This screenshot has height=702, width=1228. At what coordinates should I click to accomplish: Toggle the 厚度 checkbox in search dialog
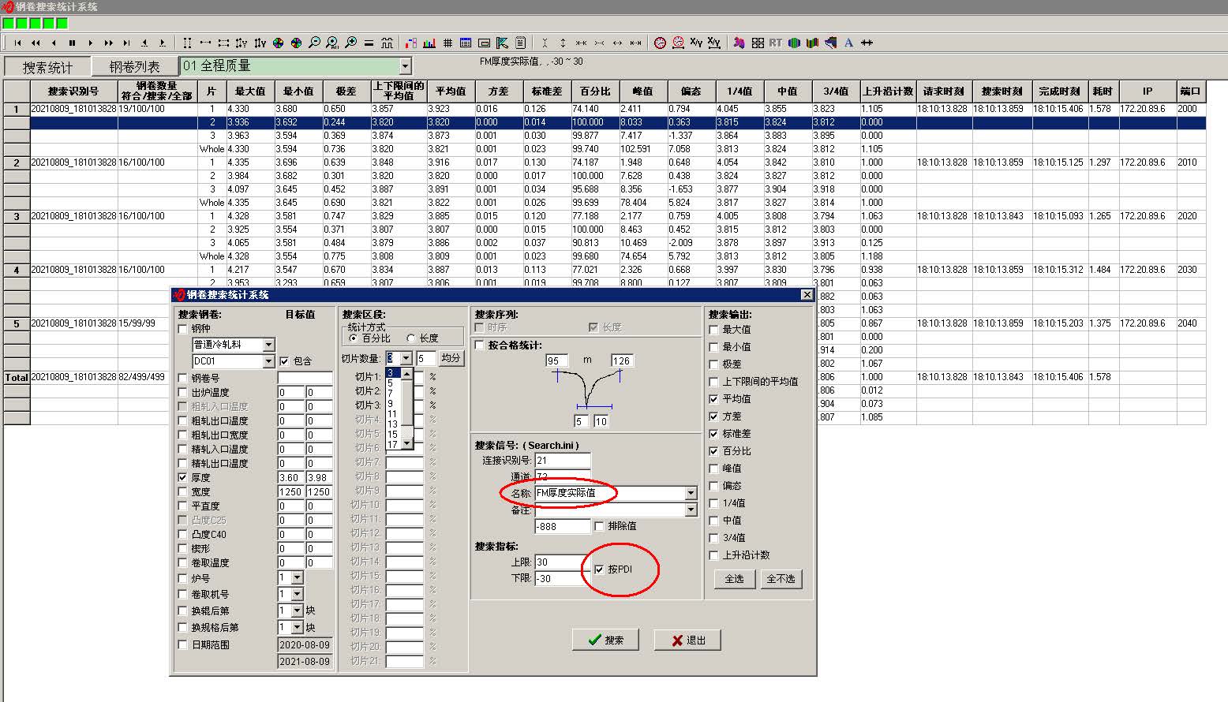(x=183, y=478)
